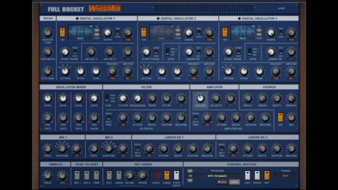Viewport: 338px width, 190px height.
Task: Click the Filter Resonance knob
Action: 137,98
